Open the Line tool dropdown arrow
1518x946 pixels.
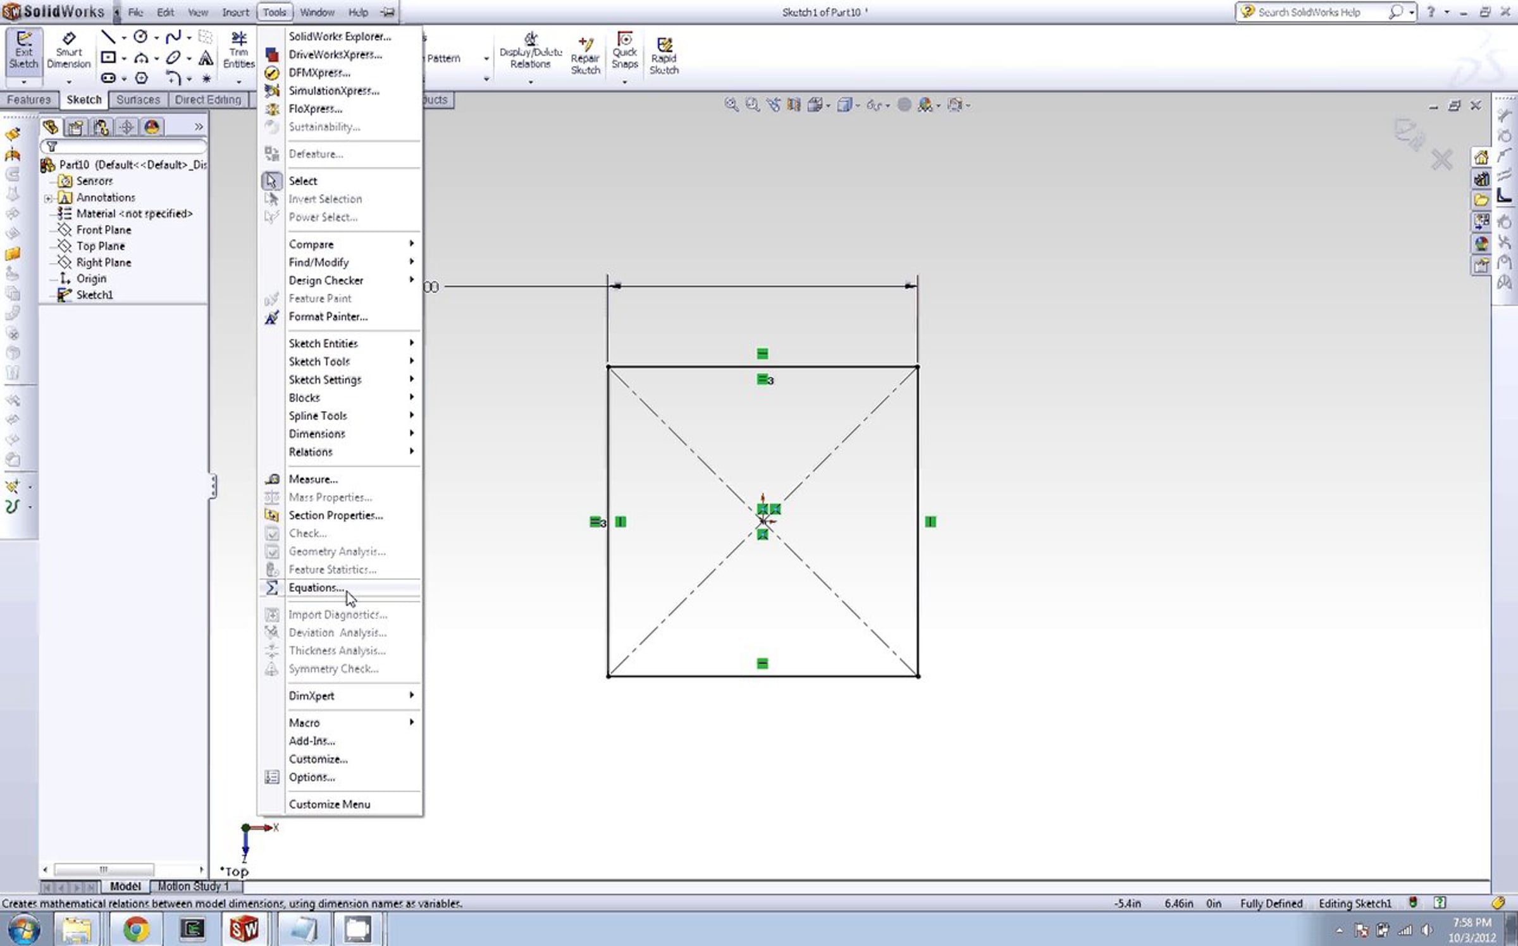(124, 38)
